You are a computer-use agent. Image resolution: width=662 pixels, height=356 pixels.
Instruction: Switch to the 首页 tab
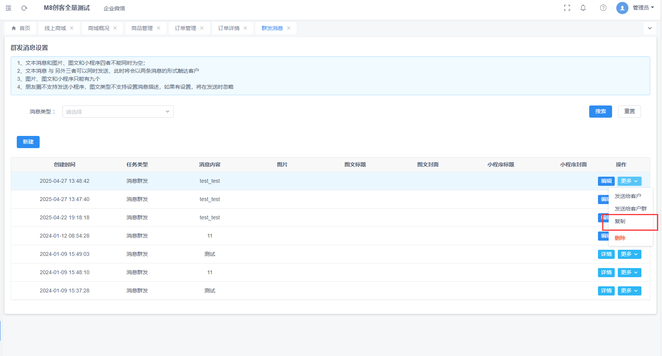click(21, 28)
